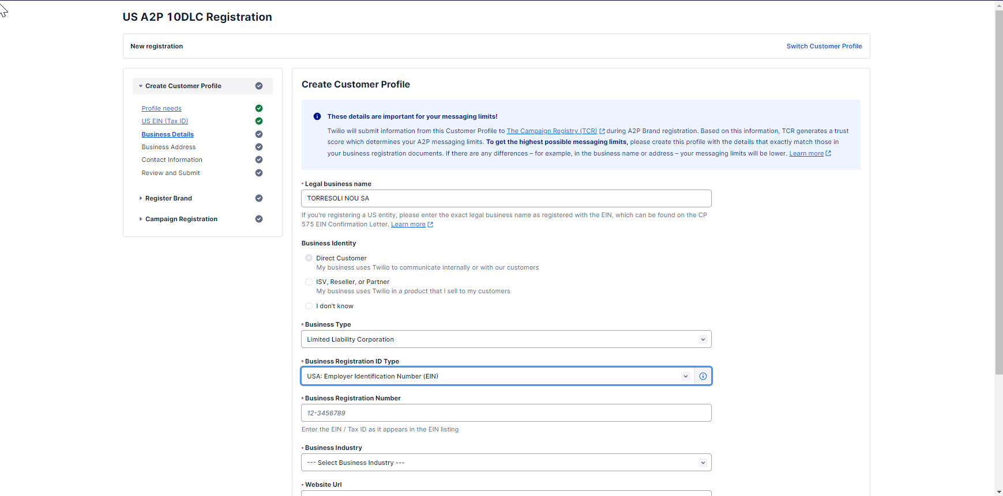Image resolution: width=1003 pixels, height=496 pixels.
Task: Click the status icon beside Review and Submit
Action: click(259, 173)
